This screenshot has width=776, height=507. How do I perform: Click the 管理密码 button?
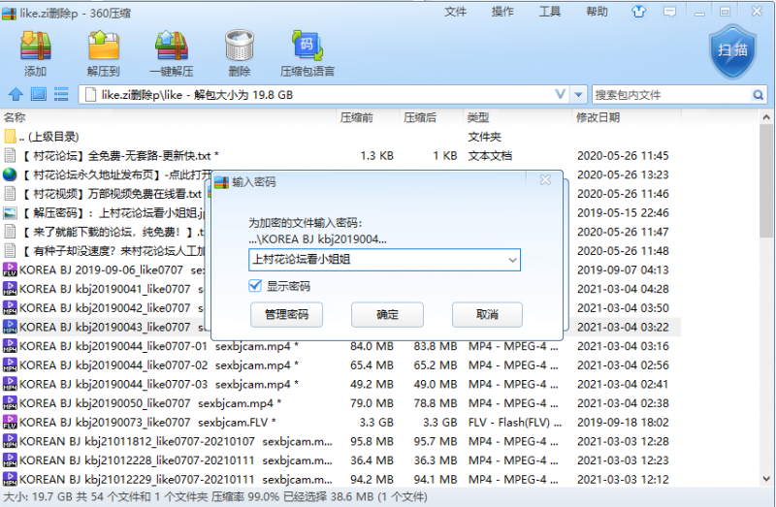286,315
